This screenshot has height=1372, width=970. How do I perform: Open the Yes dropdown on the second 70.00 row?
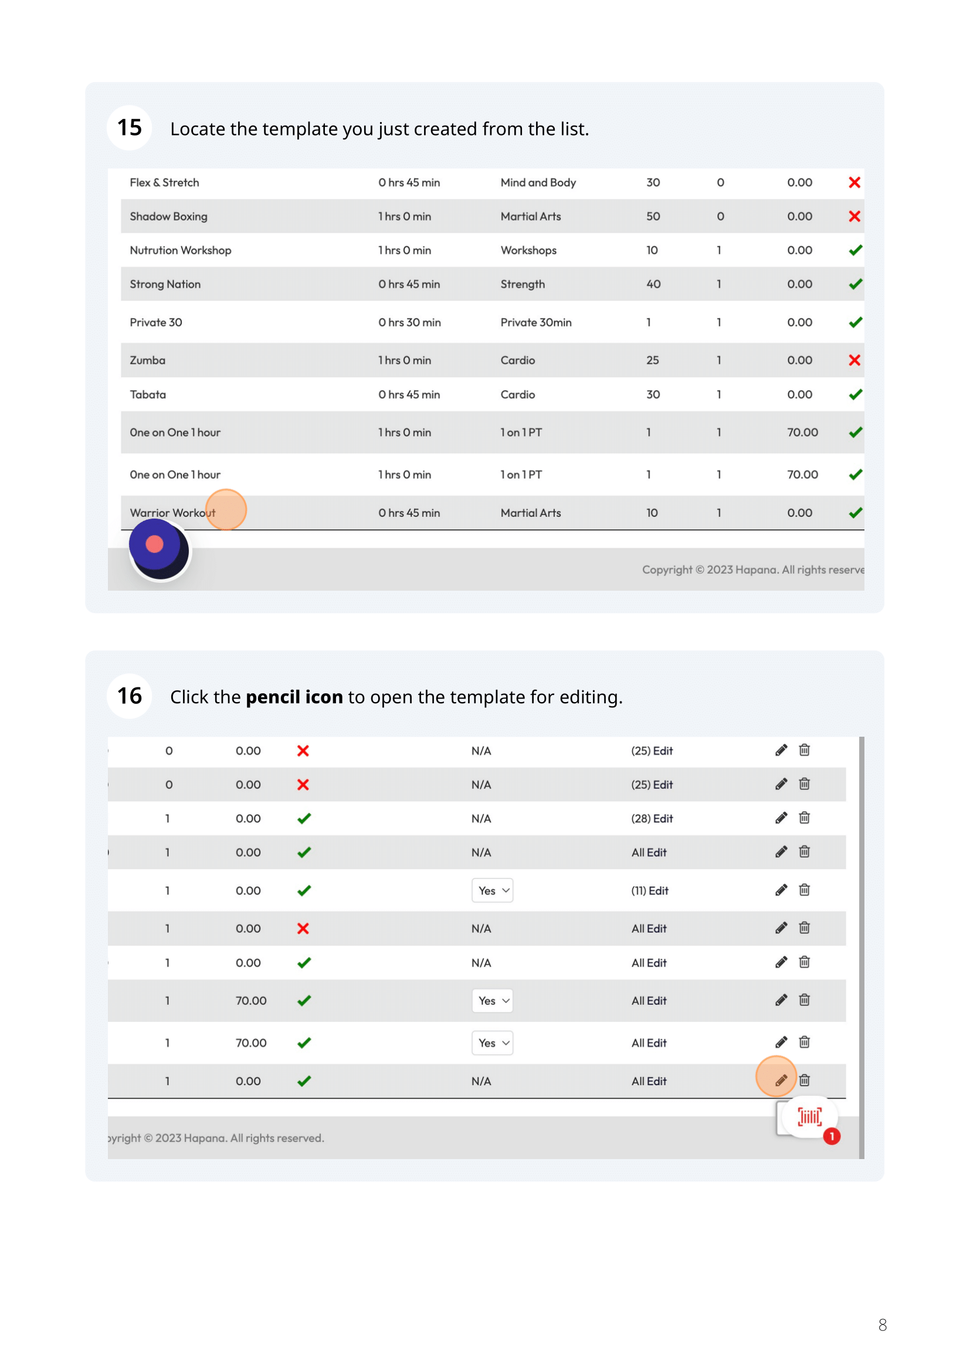(492, 1043)
